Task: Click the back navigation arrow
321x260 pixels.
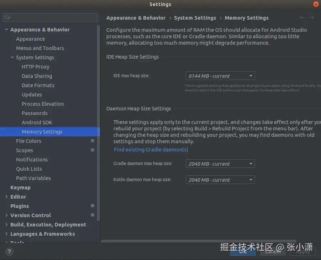Action: 302,17
